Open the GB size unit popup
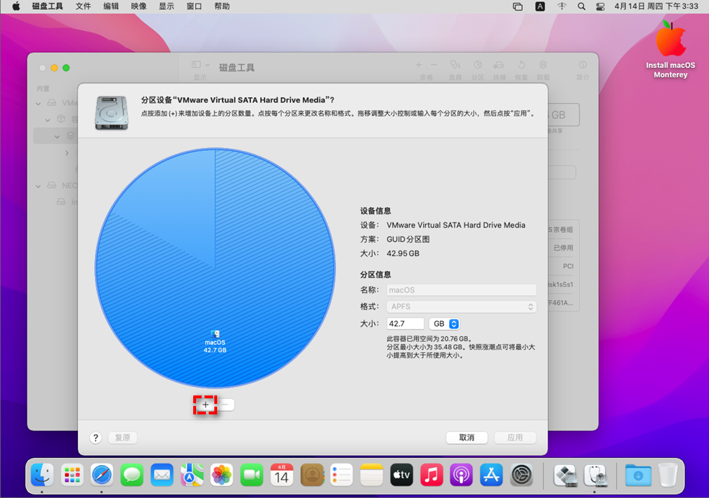 tap(445, 324)
